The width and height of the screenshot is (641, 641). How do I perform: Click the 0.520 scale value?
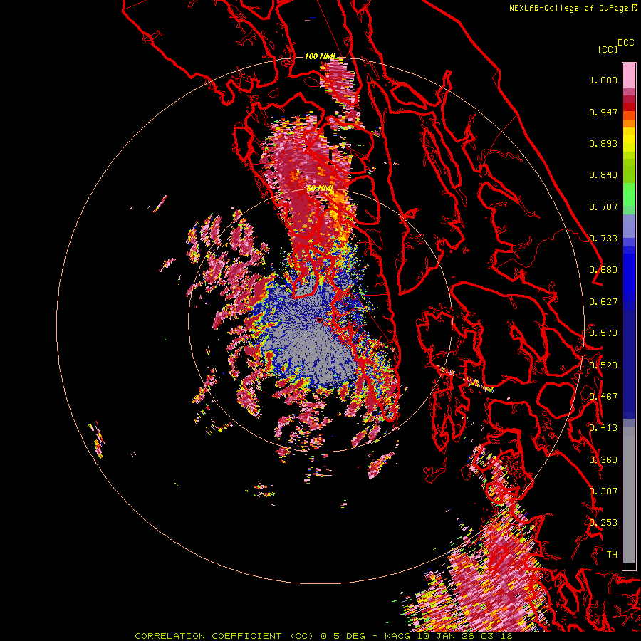pyautogui.click(x=603, y=365)
